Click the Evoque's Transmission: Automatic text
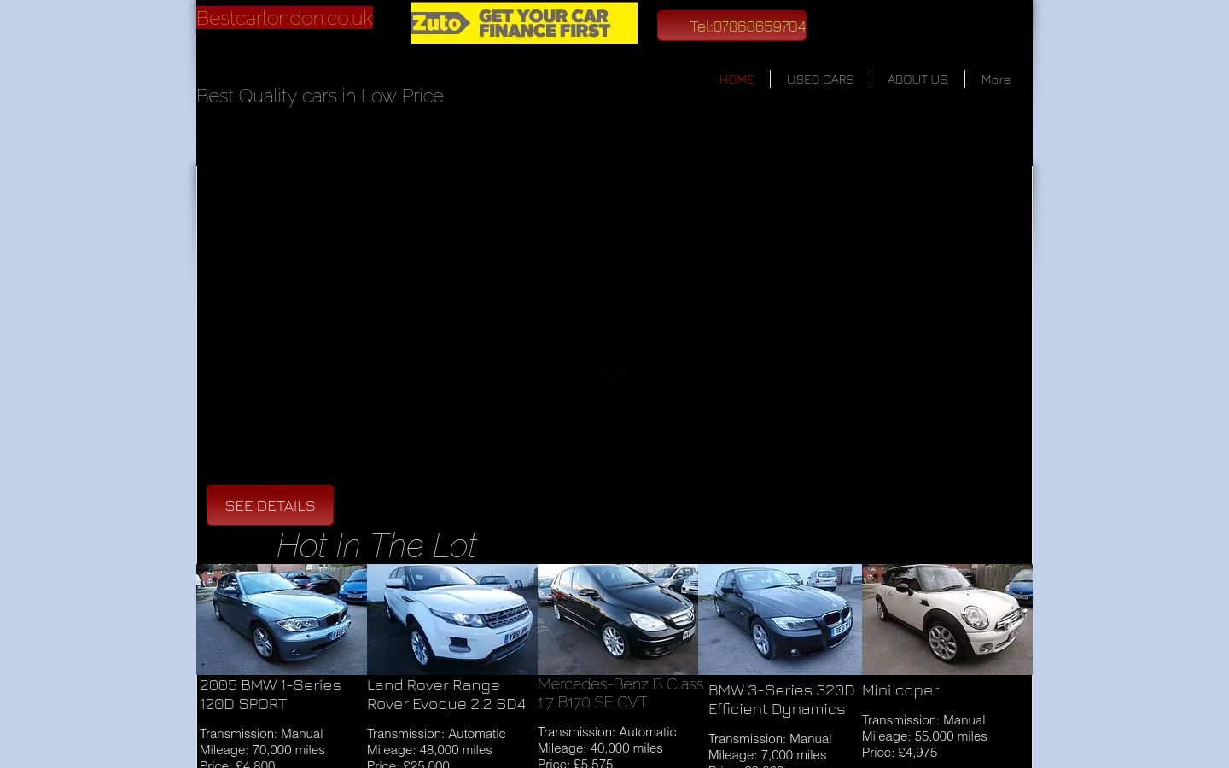Viewport: 1229px width, 768px height. [x=436, y=734]
